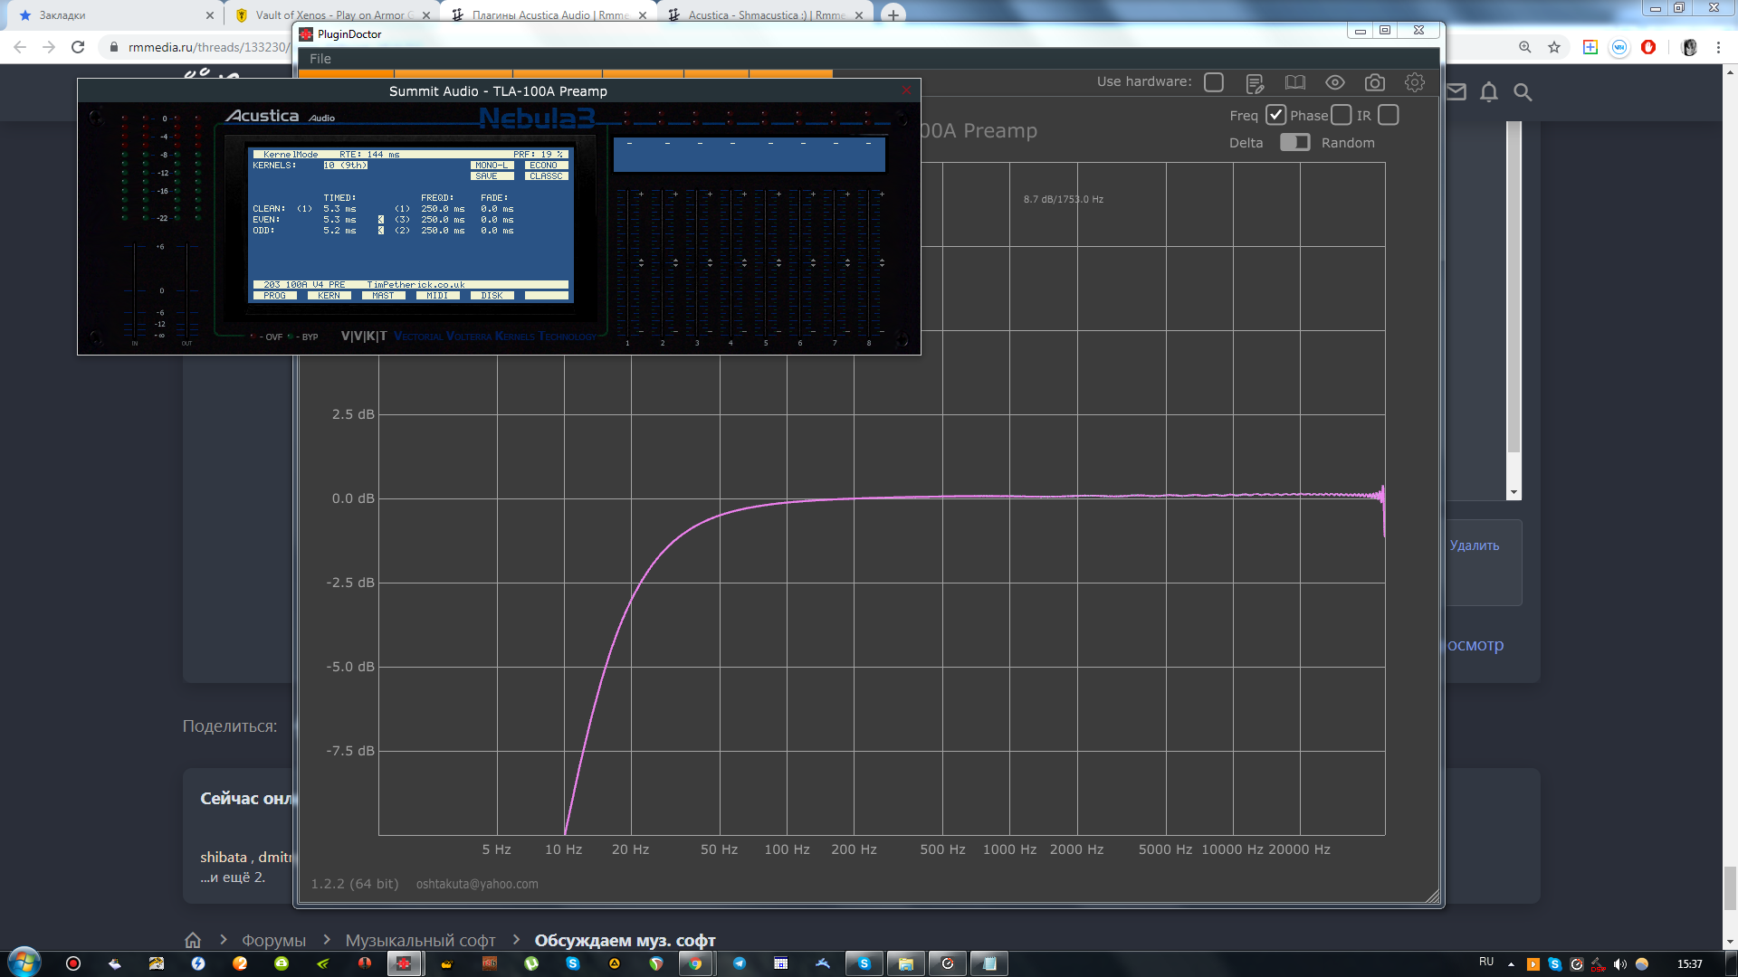Open Музыкальный софт breadcrumb link
The width and height of the screenshot is (1738, 977).
(x=420, y=941)
